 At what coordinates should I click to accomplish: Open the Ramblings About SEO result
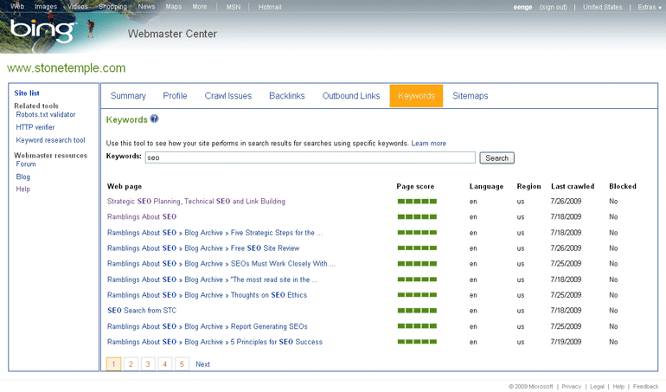point(142,217)
